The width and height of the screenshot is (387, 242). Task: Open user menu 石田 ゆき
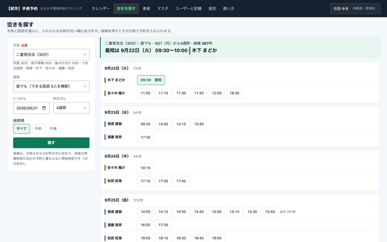coord(355,8)
